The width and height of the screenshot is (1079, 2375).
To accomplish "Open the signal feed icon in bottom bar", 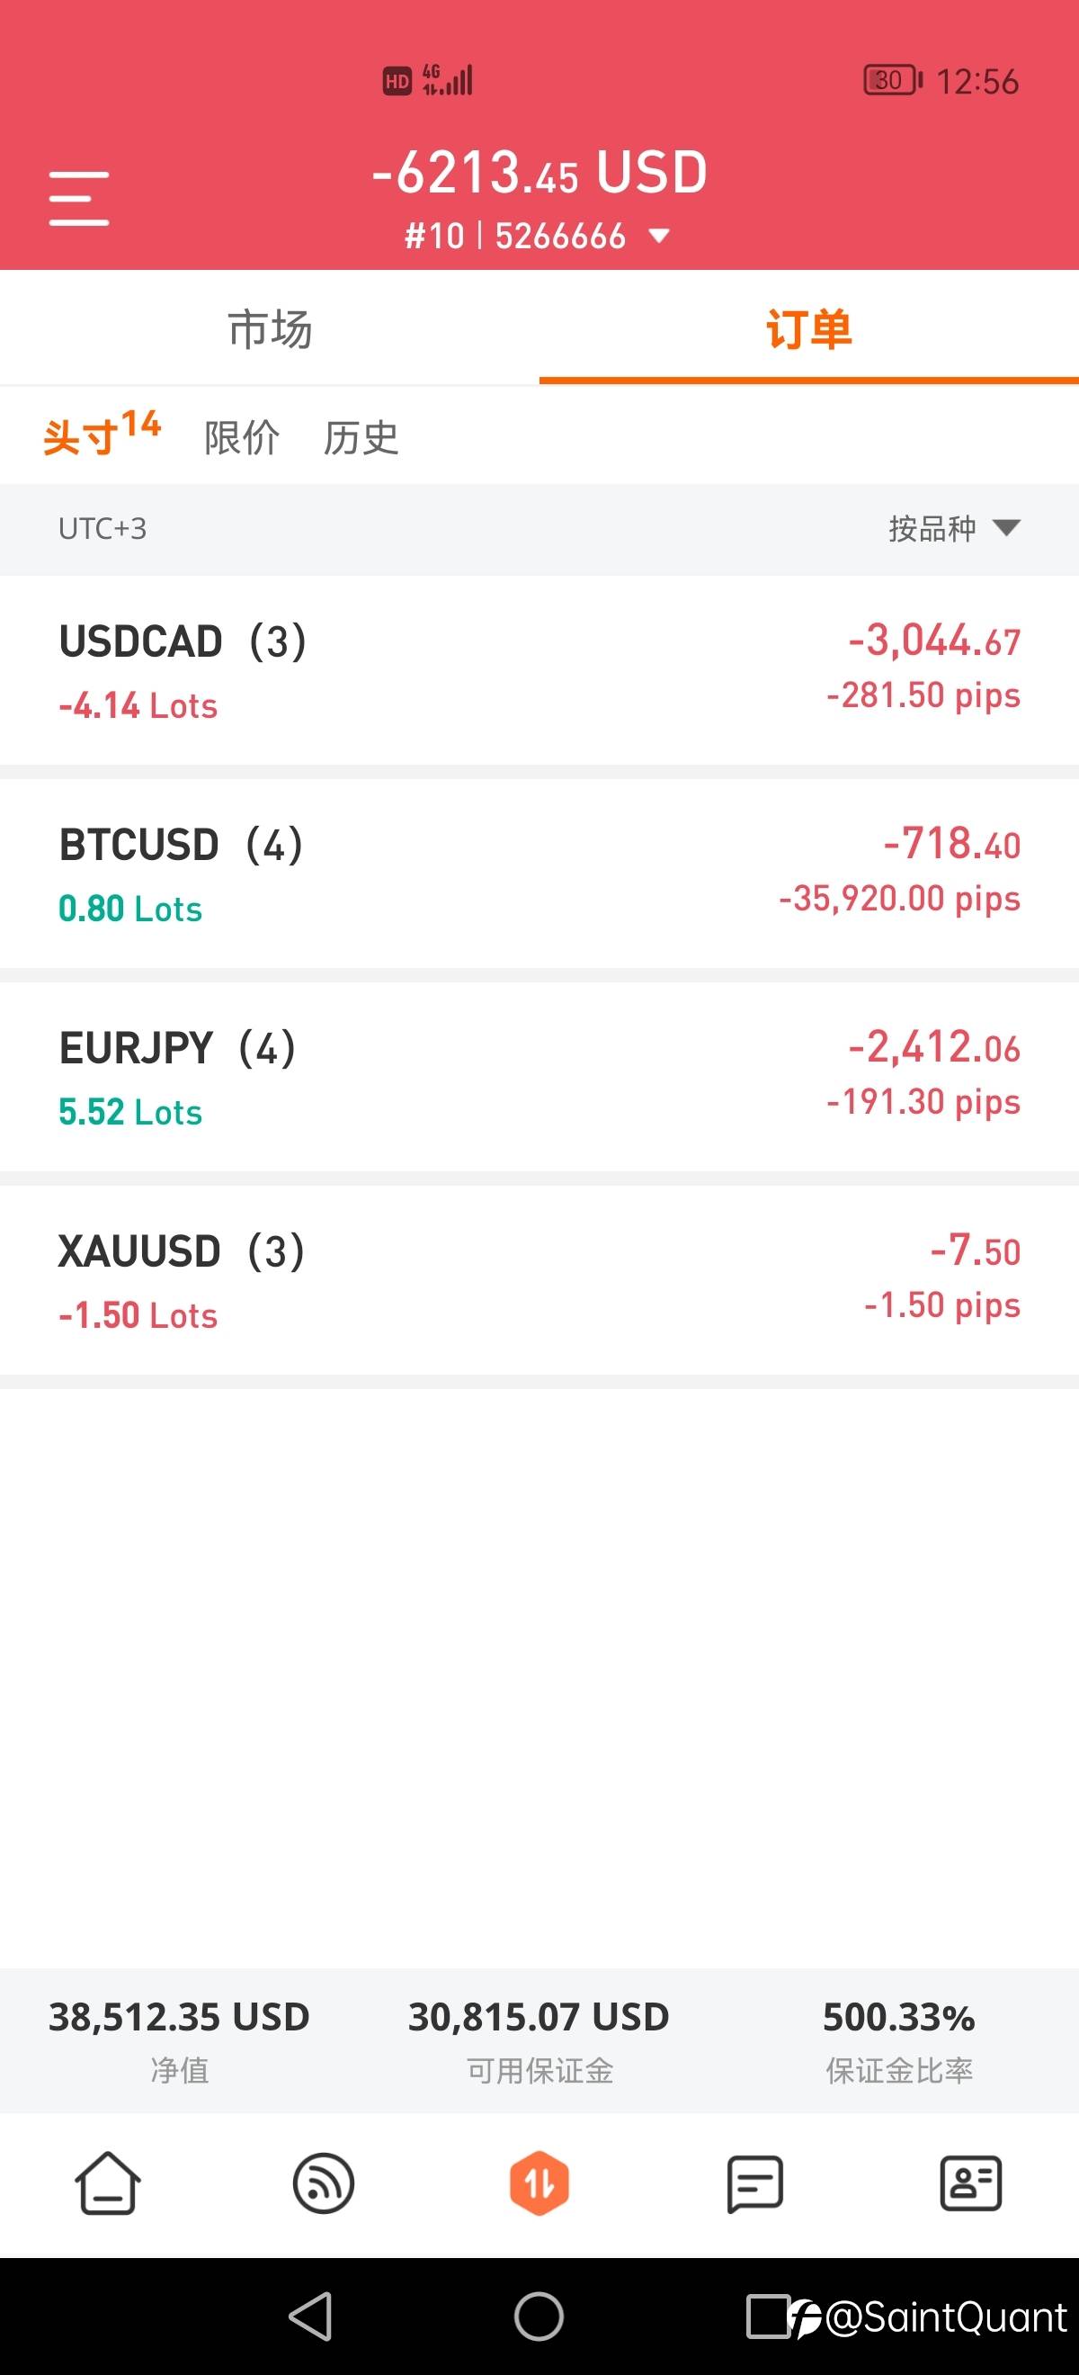I will (x=324, y=2183).
